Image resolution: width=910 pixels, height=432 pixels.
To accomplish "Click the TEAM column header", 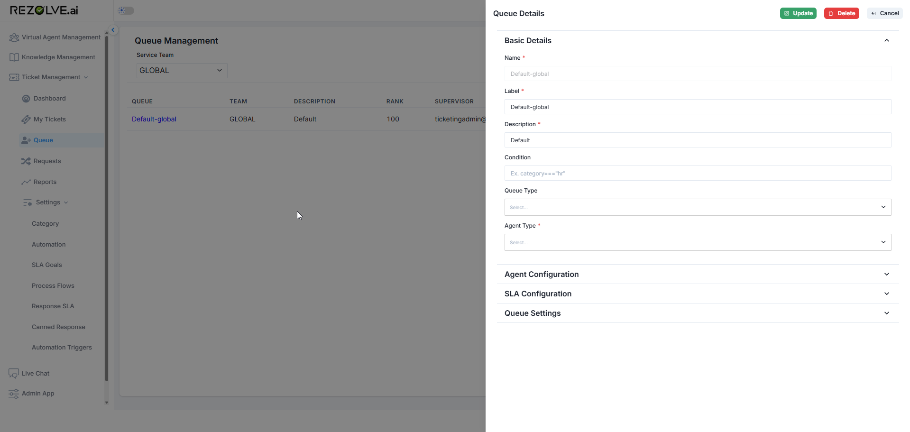I will [x=239, y=101].
